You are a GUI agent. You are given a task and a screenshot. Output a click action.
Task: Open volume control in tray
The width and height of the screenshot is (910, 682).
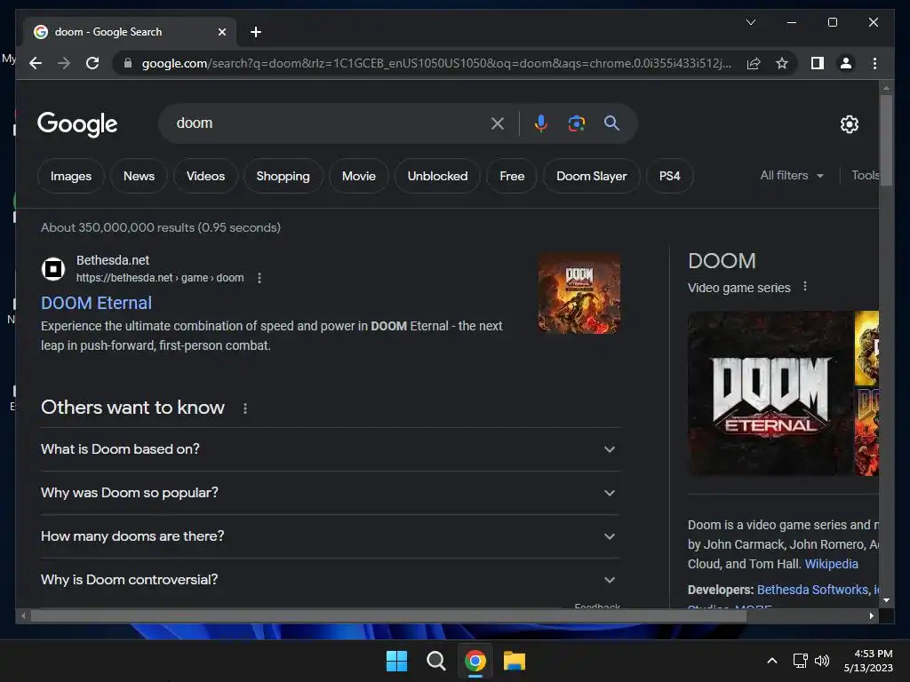(822, 661)
